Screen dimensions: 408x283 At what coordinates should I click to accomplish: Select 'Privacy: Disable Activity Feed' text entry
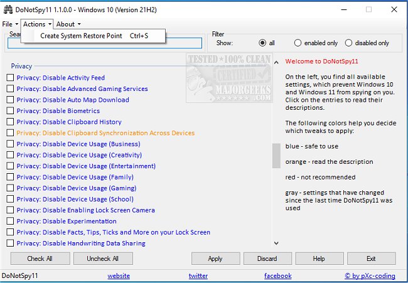[61, 78]
